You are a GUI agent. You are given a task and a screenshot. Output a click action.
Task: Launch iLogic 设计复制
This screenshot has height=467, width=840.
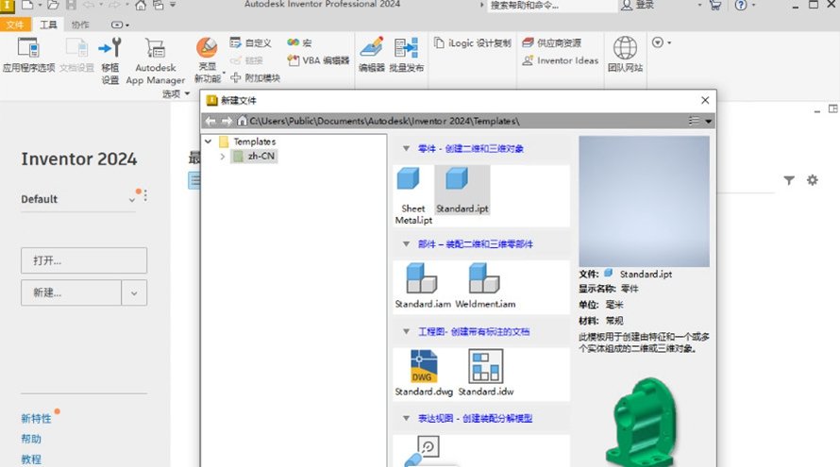(x=473, y=42)
